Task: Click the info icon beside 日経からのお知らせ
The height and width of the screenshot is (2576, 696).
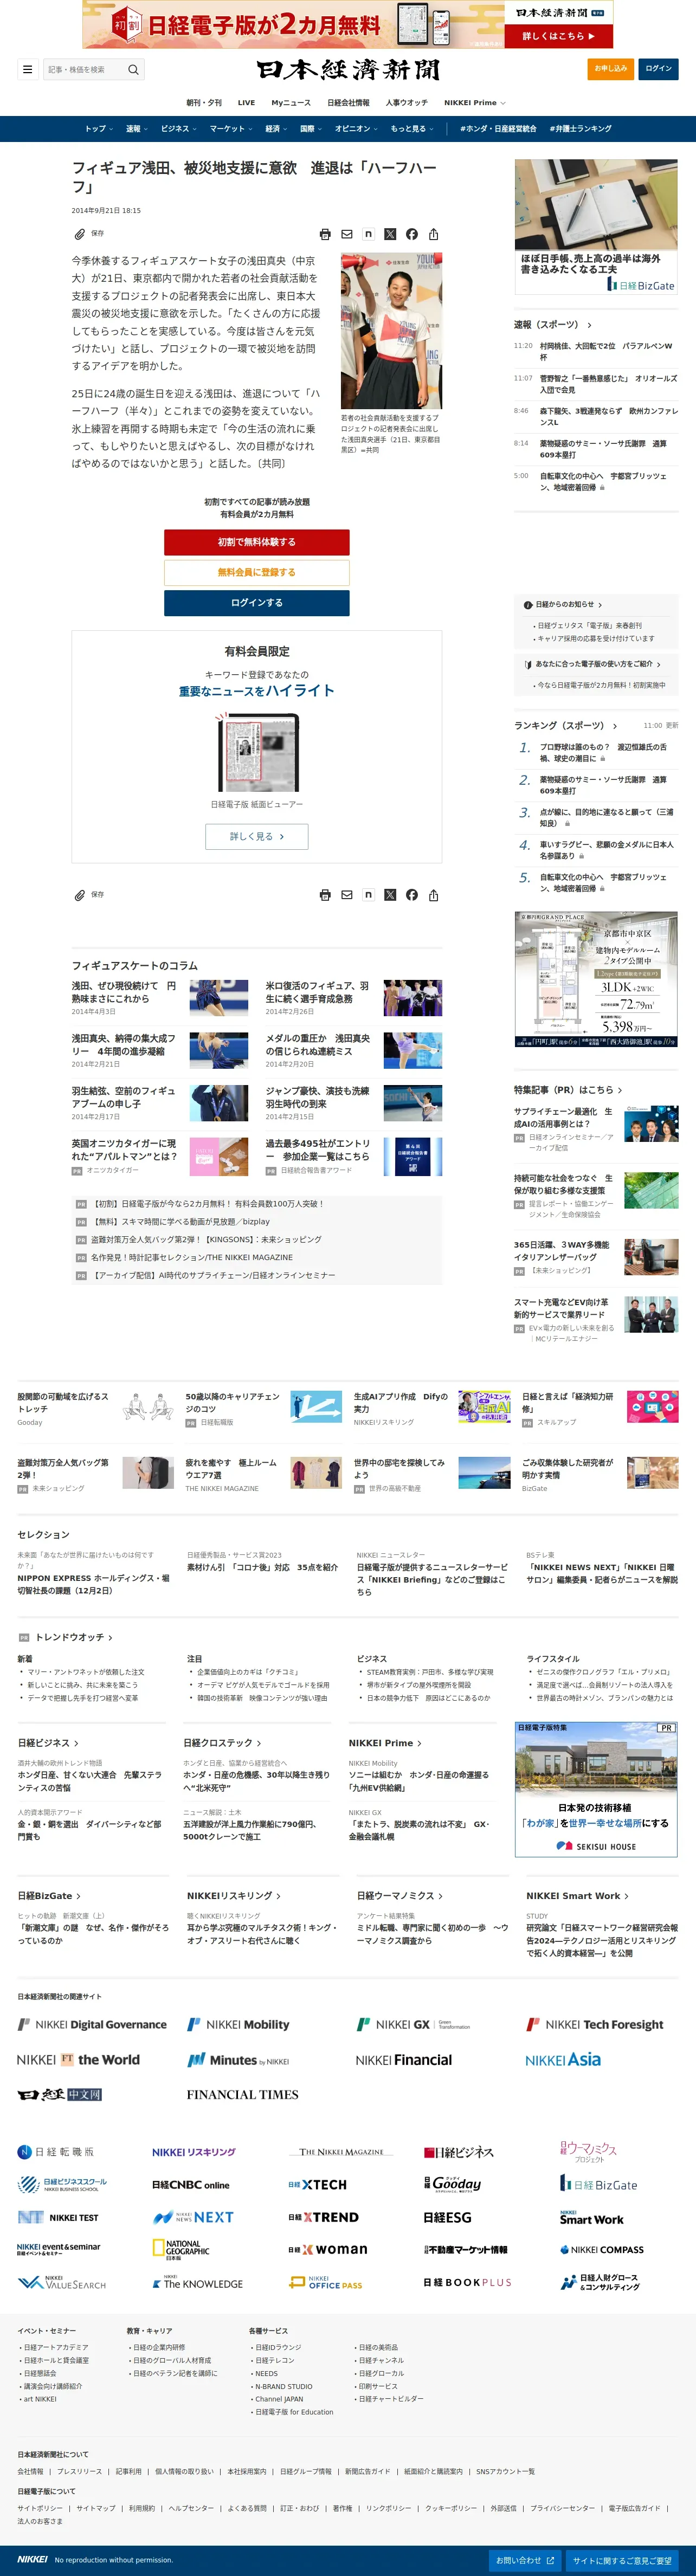Action: pos(528,605)
